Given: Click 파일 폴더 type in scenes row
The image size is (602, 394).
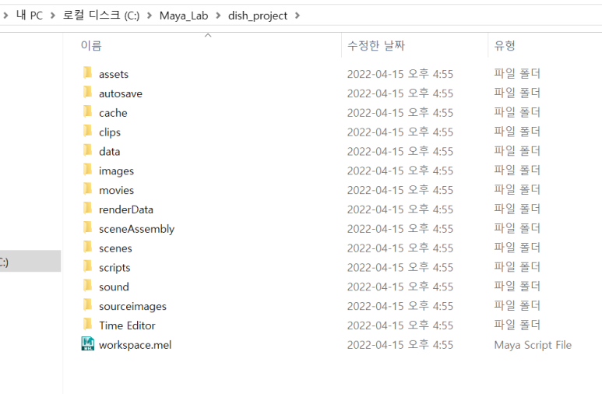Looking at the screenshot, I should click(x=517, y=248).
